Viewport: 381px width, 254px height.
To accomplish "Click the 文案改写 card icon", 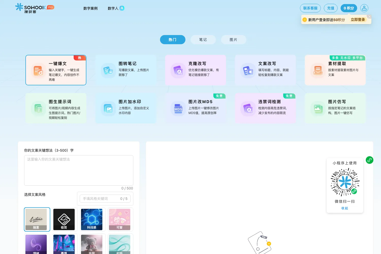I will pyautogui.click(x=248, y=70).
